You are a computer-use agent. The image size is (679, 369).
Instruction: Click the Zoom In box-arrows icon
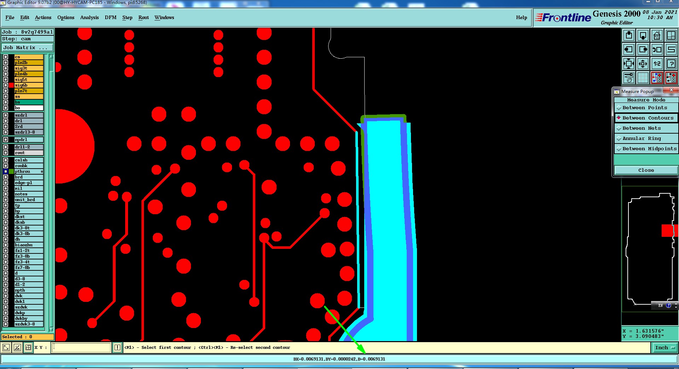629,64
